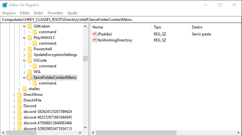This screenshot has height=136, width=242.
Task: Select the NoWorkingDirectory value name
Action: [x=115, y=40]
